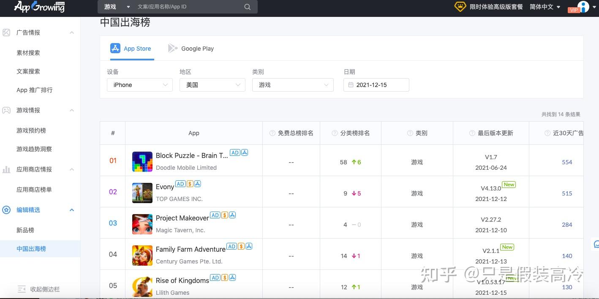Open the 2021-12-15 date picker field
599x299 pixels.
coord(376,85)
